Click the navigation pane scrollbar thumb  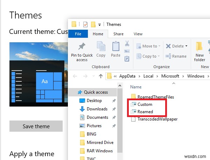coord(120,121)
